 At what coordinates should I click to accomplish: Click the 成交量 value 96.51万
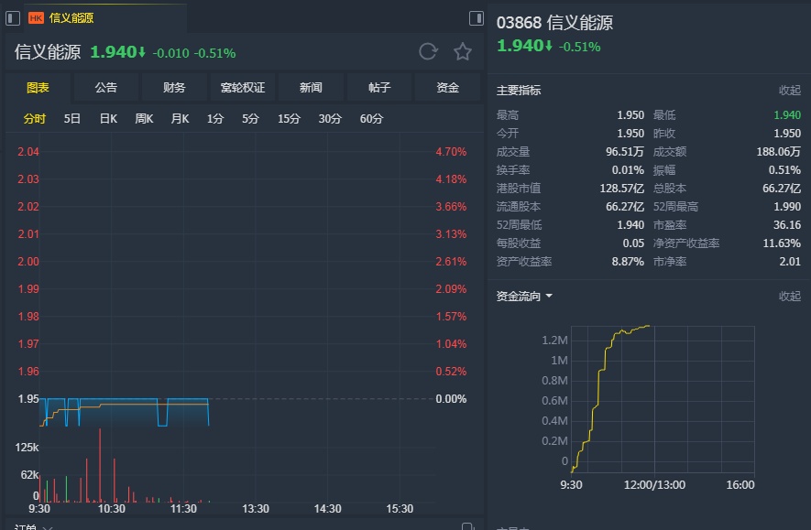625,152
